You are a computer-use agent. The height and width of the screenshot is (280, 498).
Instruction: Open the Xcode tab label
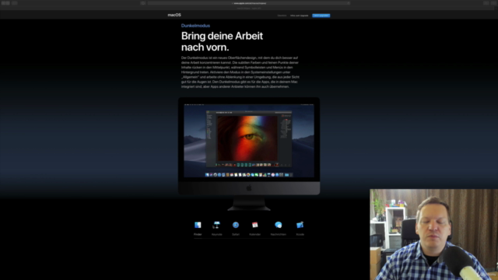300,234
